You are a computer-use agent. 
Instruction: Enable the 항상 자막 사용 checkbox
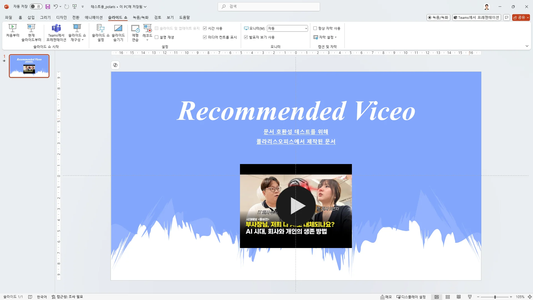point(315,28)
